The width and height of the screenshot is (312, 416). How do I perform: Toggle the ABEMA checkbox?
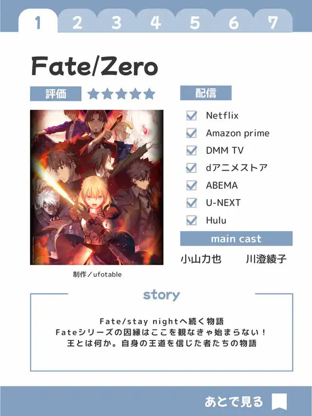pos(192,185)
